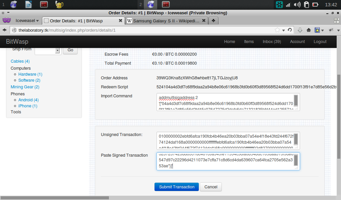Select the order address 39WQ3Kna8zXWhG8whbett17jLTGJzoyjU8
341x200 pixels.
(197, 78)
